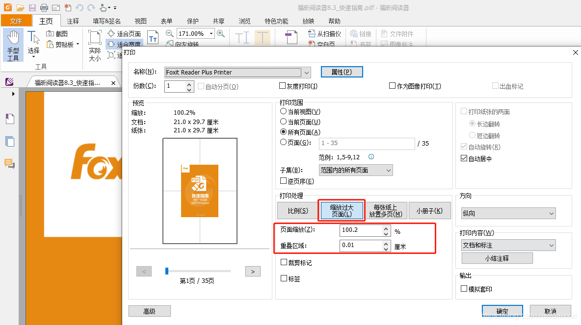Click the save disk icon in quick access toolbar
Viewport: 581px width, 325px height.
pyautogui.click(x=32, y=8)
